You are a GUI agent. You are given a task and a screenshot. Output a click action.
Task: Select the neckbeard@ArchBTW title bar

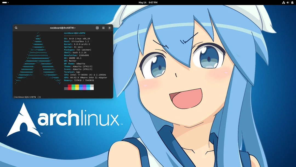pos(62,28)
